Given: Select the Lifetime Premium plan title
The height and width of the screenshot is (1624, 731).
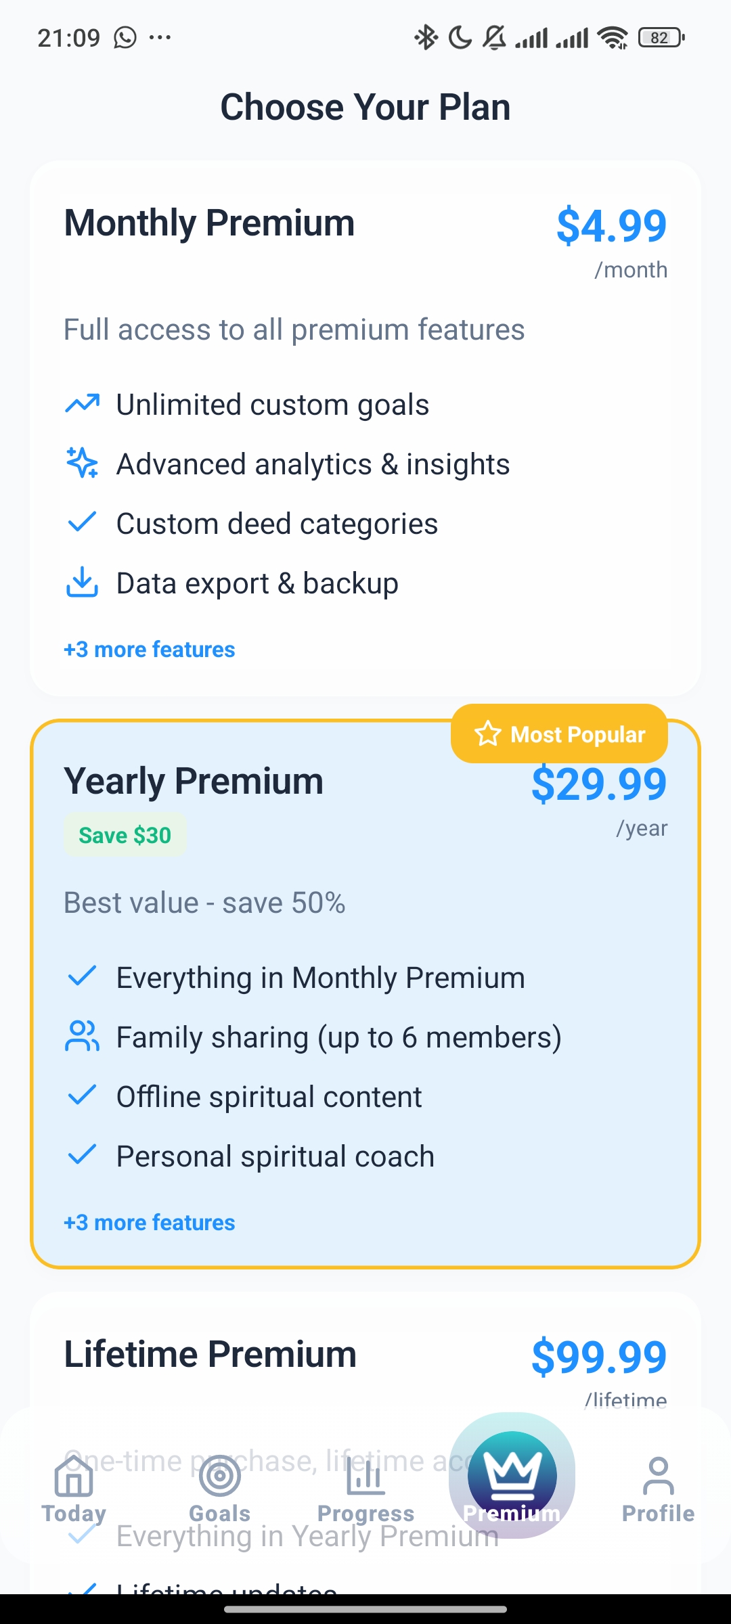Looking at the screenshot, I should pyautogui.click(x=210, y=1354).
